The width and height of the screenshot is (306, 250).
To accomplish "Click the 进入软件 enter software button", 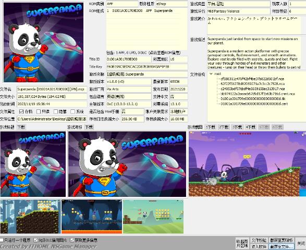I will (259, 246).
